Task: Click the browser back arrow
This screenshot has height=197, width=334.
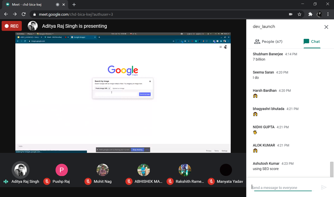Action: pyautogui.click(x=6, y=14)
